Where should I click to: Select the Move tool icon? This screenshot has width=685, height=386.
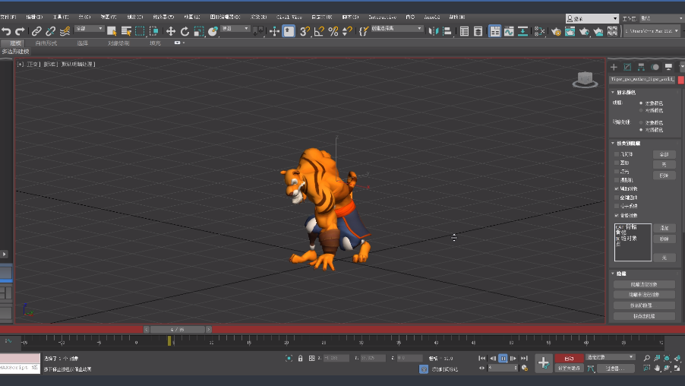[171, 31]
